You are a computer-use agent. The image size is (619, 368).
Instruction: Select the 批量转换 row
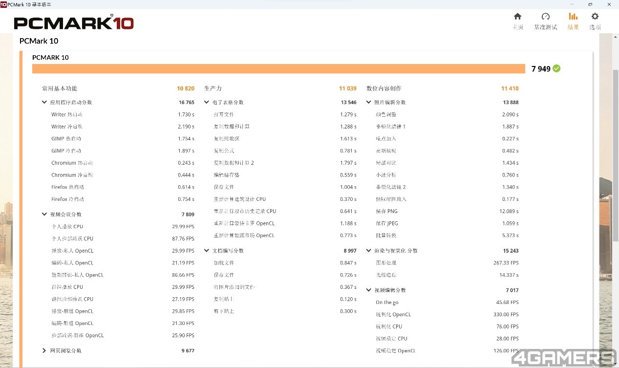click(447, 236)
